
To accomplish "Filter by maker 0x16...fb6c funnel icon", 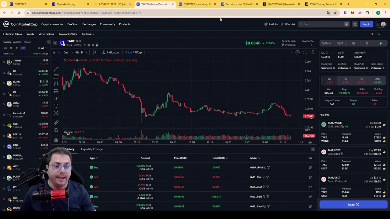I will tap(268, 177).
